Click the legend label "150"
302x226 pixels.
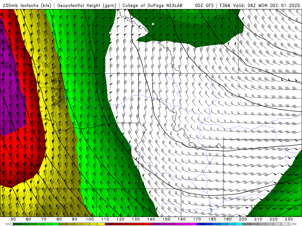(x=166, y=219)
